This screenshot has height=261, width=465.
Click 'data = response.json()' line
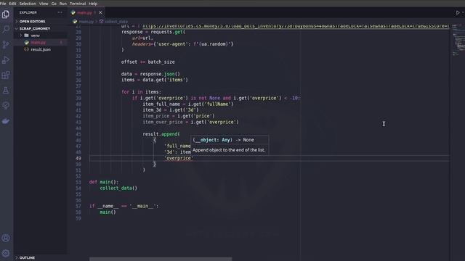pos(150,74)
